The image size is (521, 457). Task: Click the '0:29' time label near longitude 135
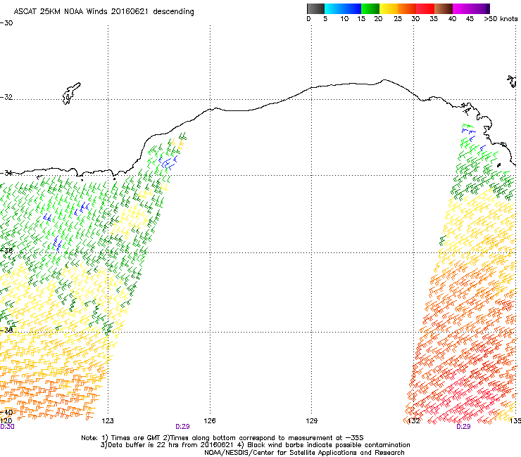point(463,427)
